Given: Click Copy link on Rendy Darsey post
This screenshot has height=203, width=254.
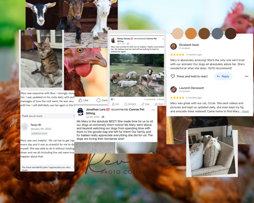Looking at the screenshot, I should (x=146, y=104).
